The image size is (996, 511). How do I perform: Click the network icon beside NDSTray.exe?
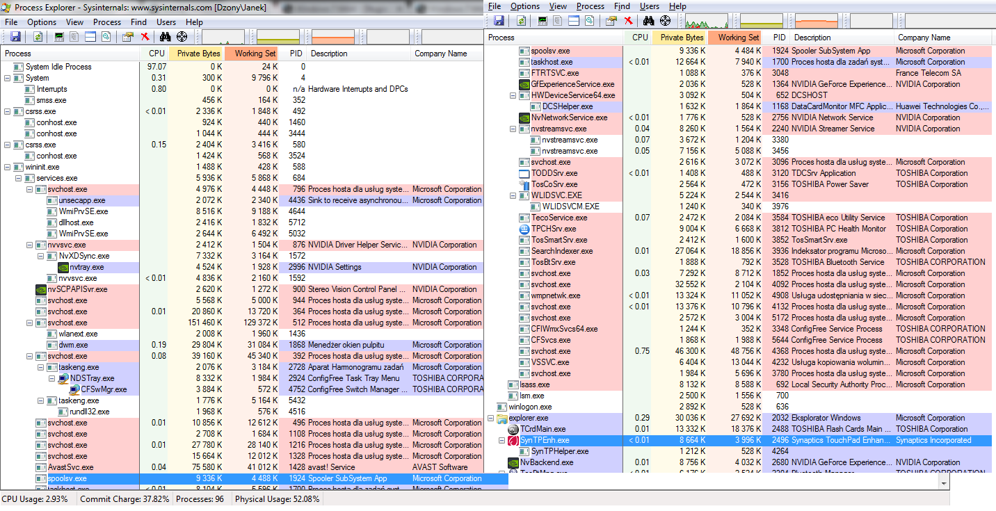point(63,378)
